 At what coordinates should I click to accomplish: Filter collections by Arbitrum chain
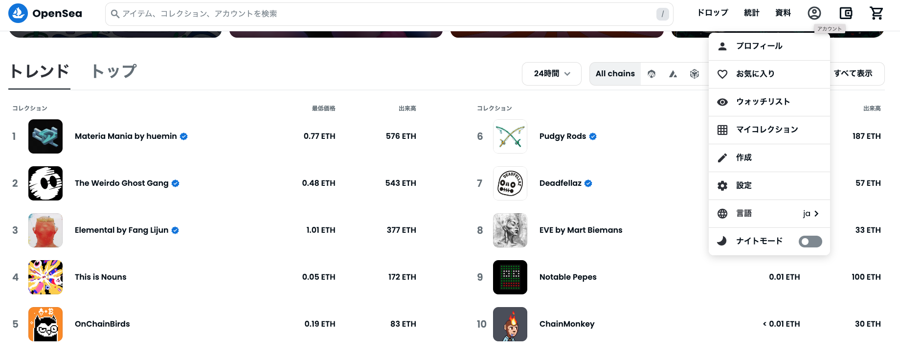tap(652, 73)
